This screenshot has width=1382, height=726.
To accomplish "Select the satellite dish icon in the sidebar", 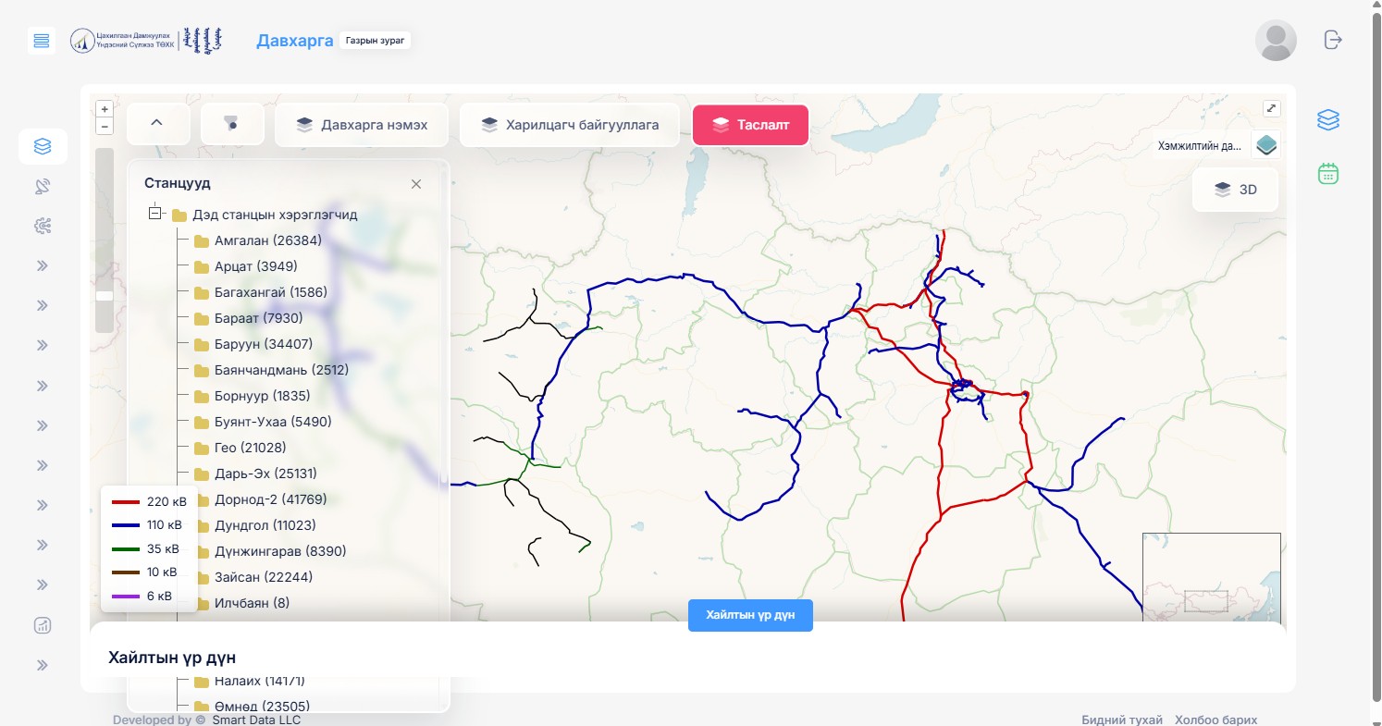I will [43, 186].
